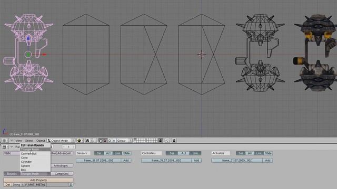Toggle Link in the Controllers section

pyautogui.click(x=195, y=153)
